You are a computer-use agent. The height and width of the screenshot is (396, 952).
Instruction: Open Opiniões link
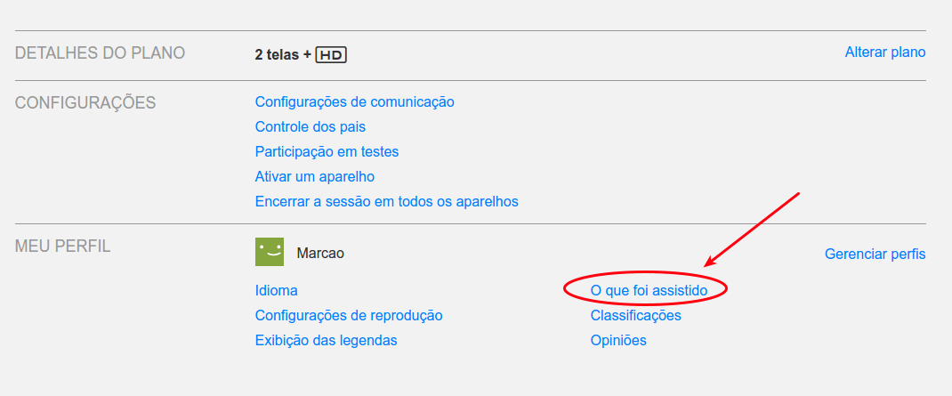point(618,341)
